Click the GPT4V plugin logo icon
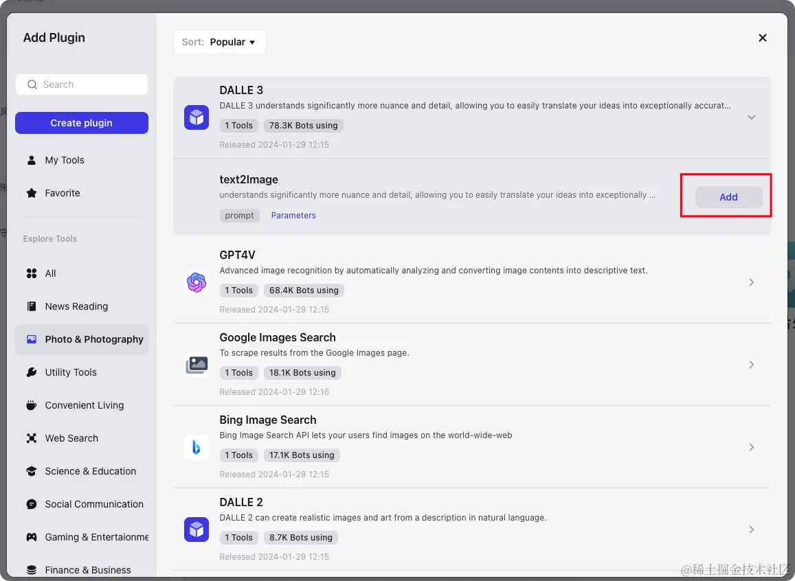 [197, 282]
